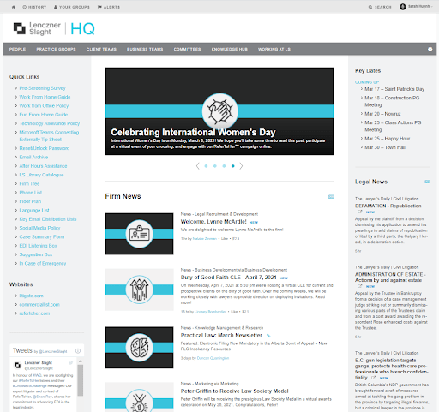439x412 pixels.
Task: Select the second carousel dot indicator
Action: tap(215, 166)
